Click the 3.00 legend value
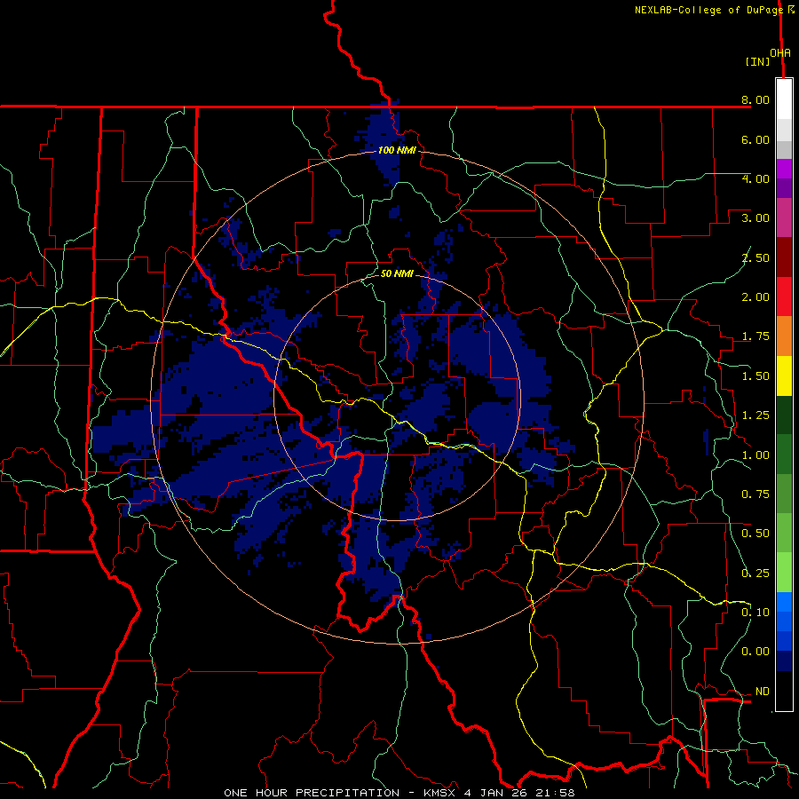Image resolution: width=799 pixels, height=799 pixels. point(755,218)
